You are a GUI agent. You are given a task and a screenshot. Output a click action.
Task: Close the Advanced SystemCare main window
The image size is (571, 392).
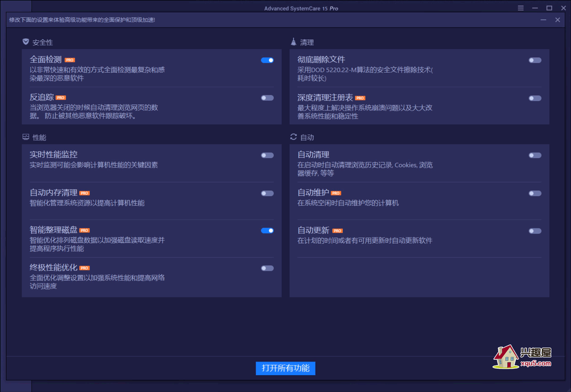tap(563, 8)
